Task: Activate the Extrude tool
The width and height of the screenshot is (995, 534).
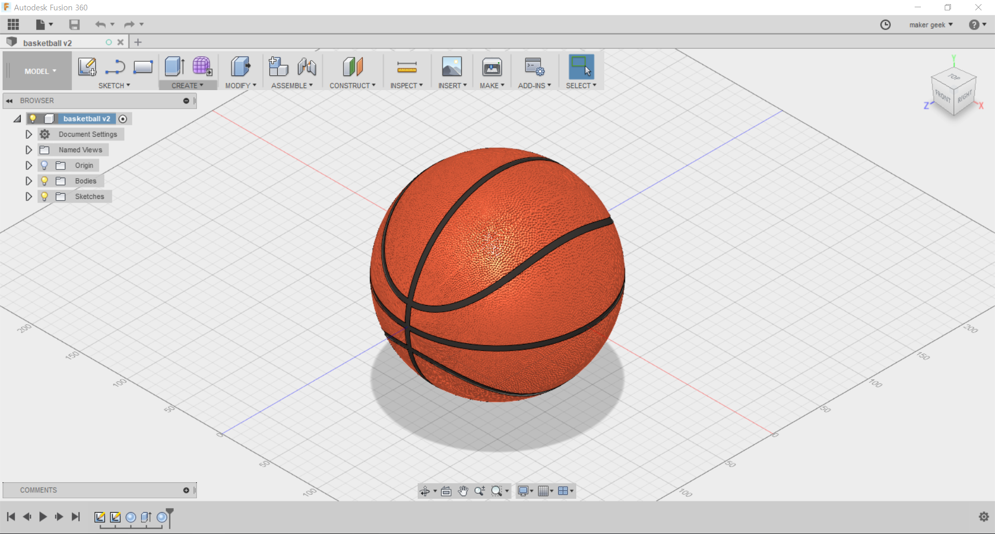Action: tap(175, 67)
